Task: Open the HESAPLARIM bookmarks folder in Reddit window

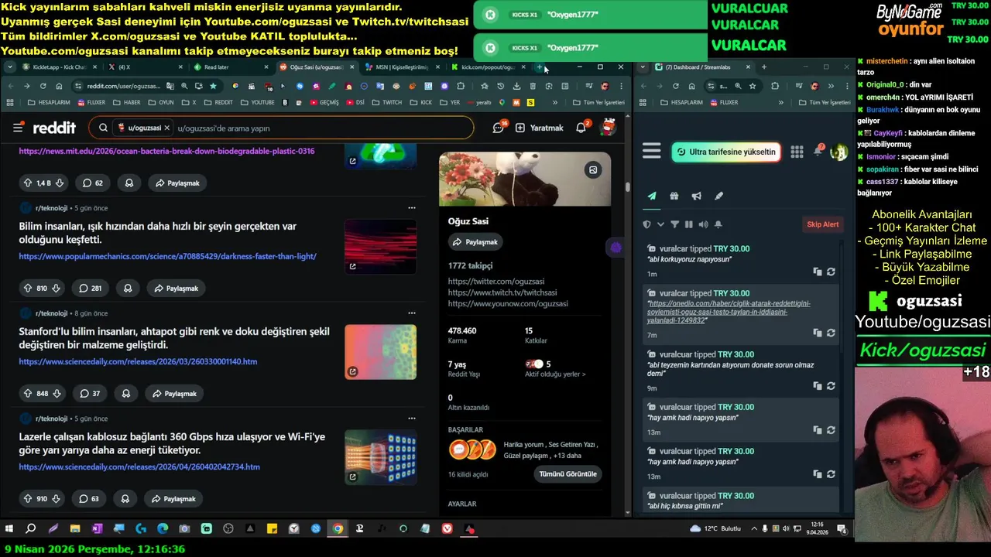Action: pyautogui.click(x=47, y=102)
